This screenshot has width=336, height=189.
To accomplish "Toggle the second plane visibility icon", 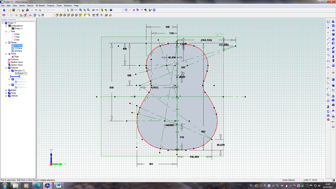I will [106, 10].
